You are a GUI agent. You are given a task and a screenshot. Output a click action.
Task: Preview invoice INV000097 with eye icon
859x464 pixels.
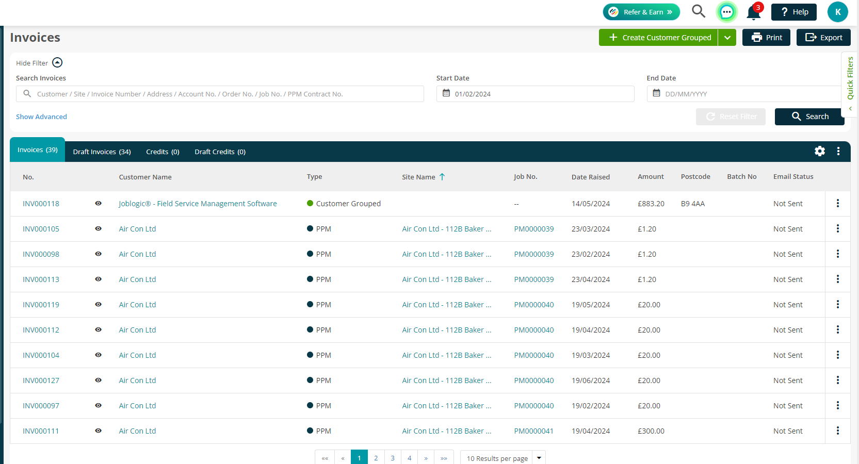[98, 405]
